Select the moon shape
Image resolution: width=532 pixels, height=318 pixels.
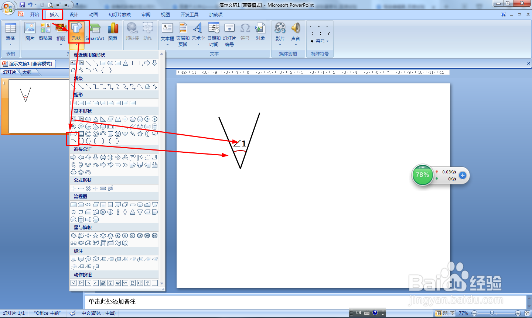[147, 134]
